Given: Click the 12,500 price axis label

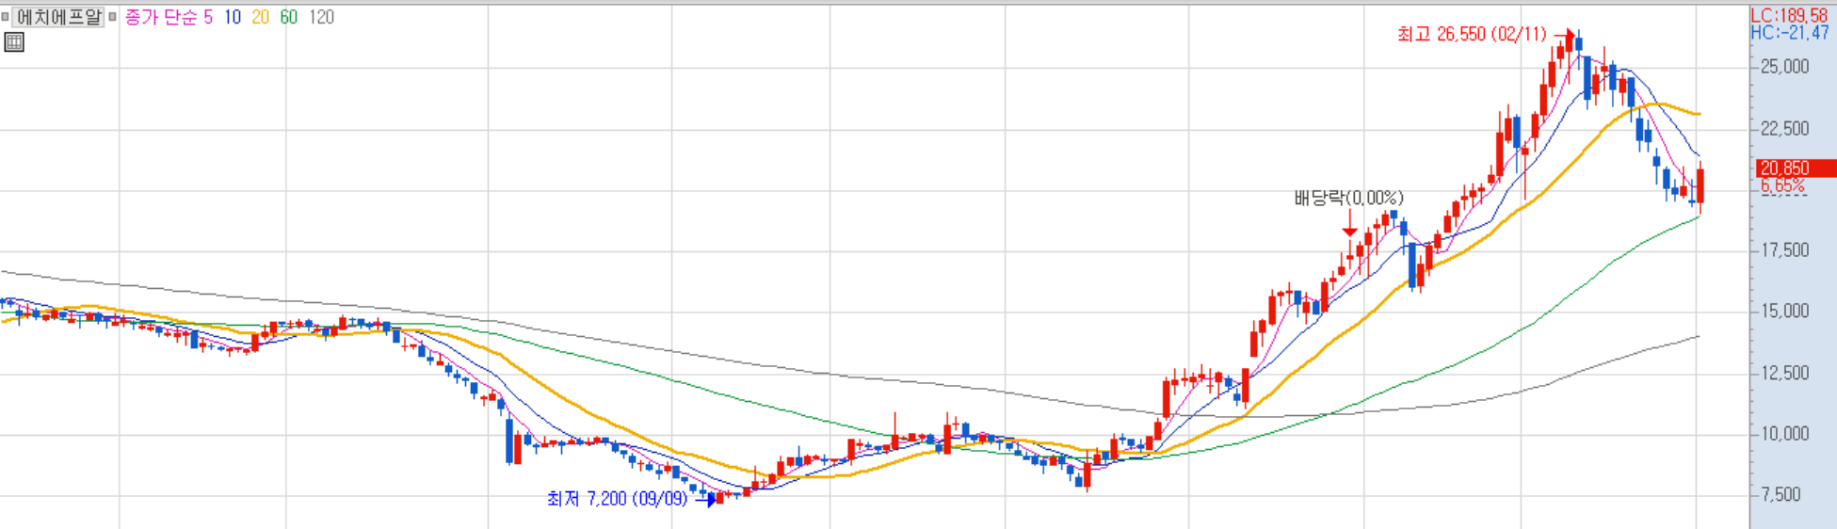Looking at the screenshot, I should (1784, 374).
